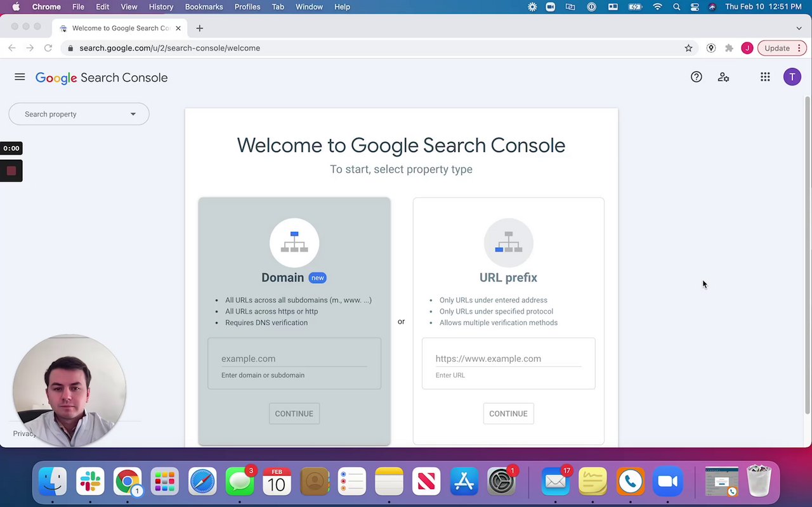Open the Chrome extensions puzzle icon
Viewport: 812px width, 507px height.
[x=729, y=48]
